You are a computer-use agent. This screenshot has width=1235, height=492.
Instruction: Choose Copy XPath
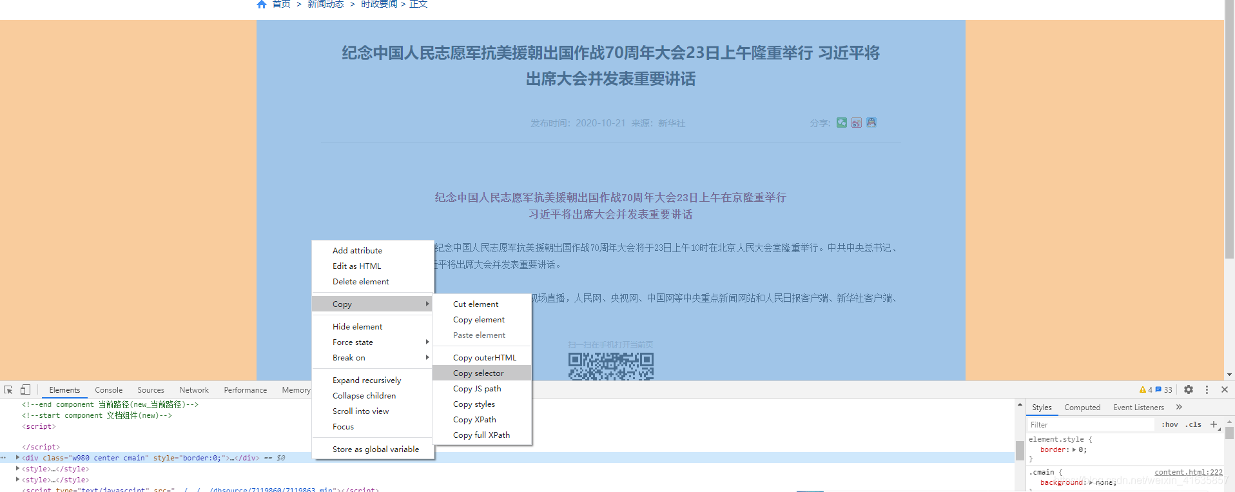482,419
